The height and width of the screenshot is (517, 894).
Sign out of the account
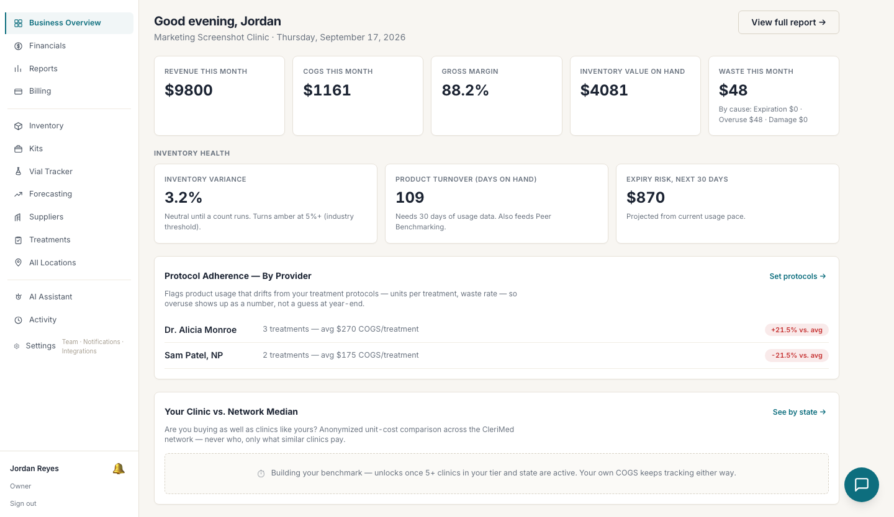click(23, 503)
